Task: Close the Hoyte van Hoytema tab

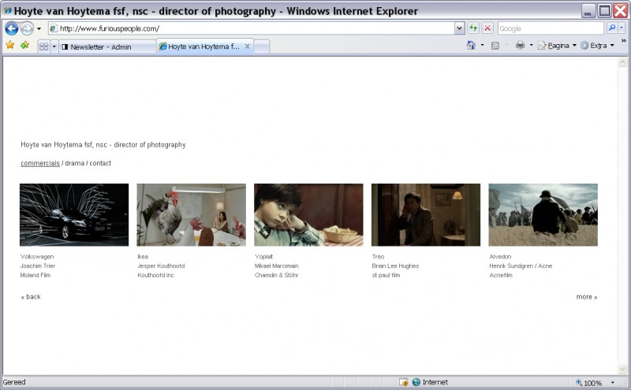Action: (247, 46)
